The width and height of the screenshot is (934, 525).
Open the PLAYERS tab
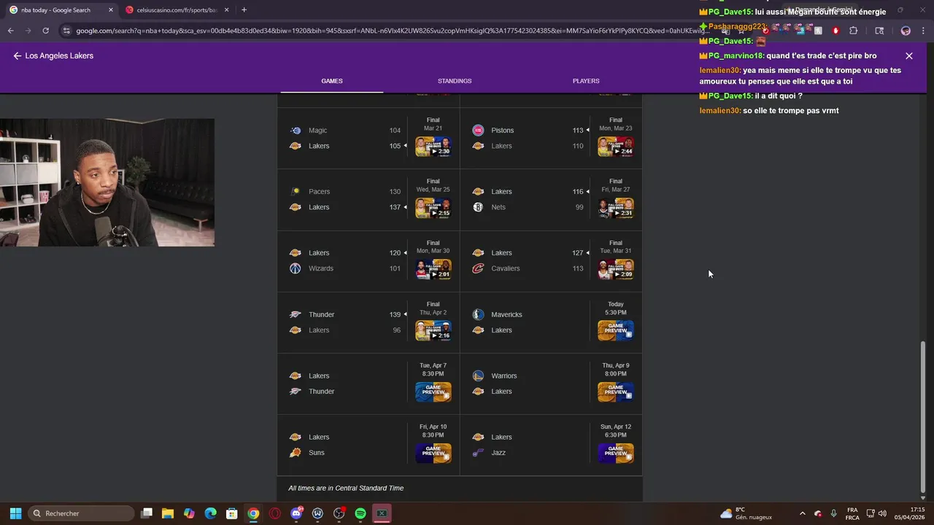(x=586, y=81)
